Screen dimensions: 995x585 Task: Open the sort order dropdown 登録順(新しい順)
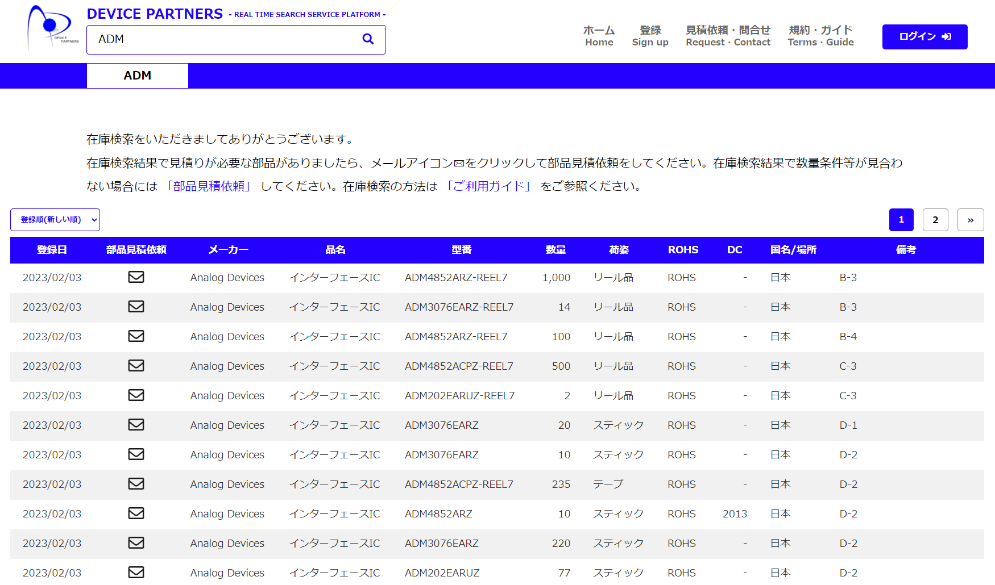(55, 220)
